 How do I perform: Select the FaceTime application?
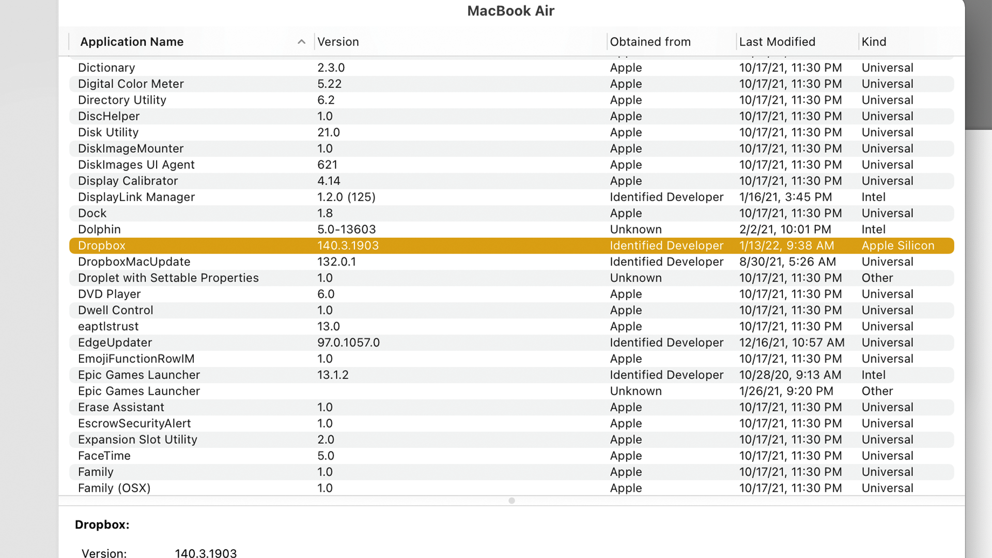pos(512,456)
